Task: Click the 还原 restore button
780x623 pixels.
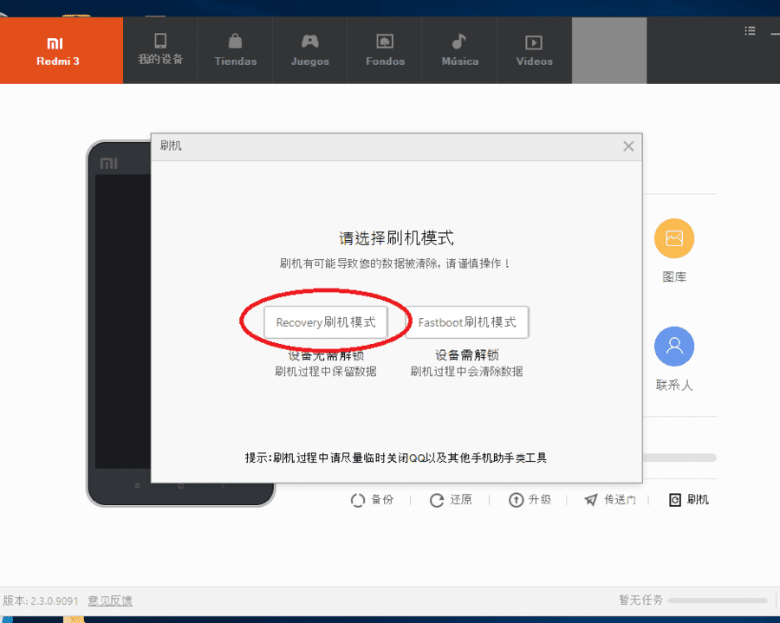Action: [451, 500]
